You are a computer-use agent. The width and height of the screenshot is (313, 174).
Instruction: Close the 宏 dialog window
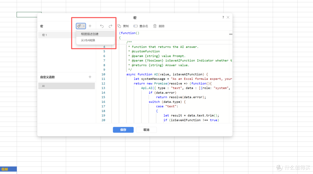pos(228,17)
